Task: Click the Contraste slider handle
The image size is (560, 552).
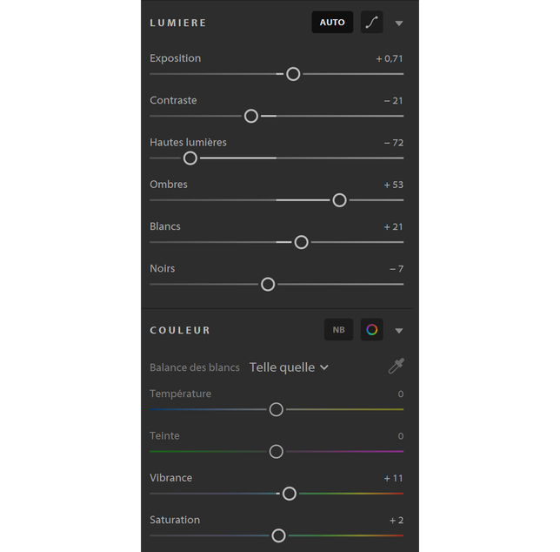Action: pos(251,116)
